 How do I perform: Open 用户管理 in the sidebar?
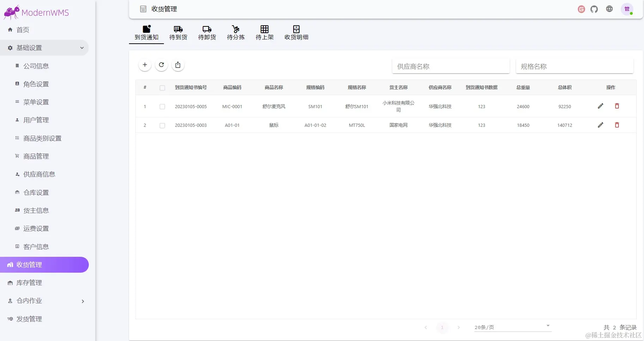point(36,120)
